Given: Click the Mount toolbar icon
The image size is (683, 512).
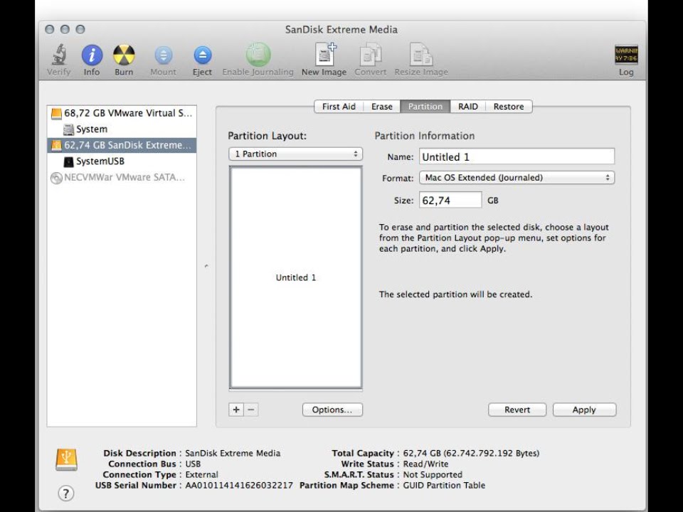Looking at the screenshot, I should click(x=164, y=55).
